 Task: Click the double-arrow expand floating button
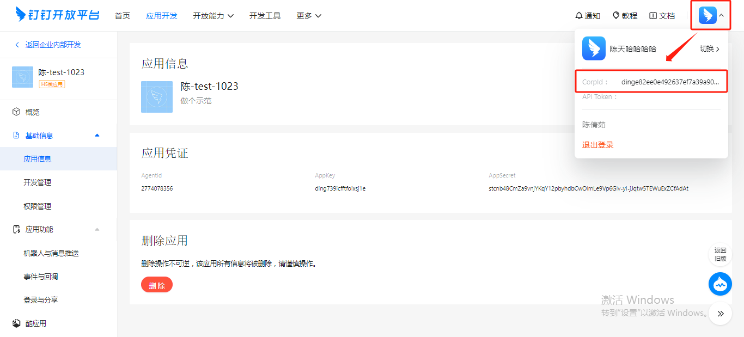coord(721,314)
